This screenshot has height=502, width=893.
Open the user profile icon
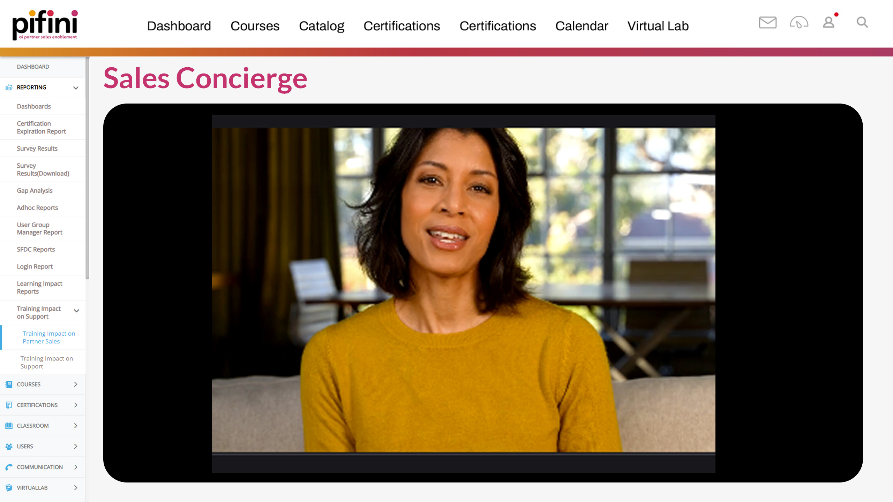[829, 23]
